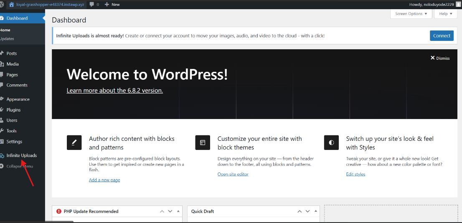Open Learn more about the 6.8.2 version
Screen dimensions: 462x223
(x=114, y=91)
